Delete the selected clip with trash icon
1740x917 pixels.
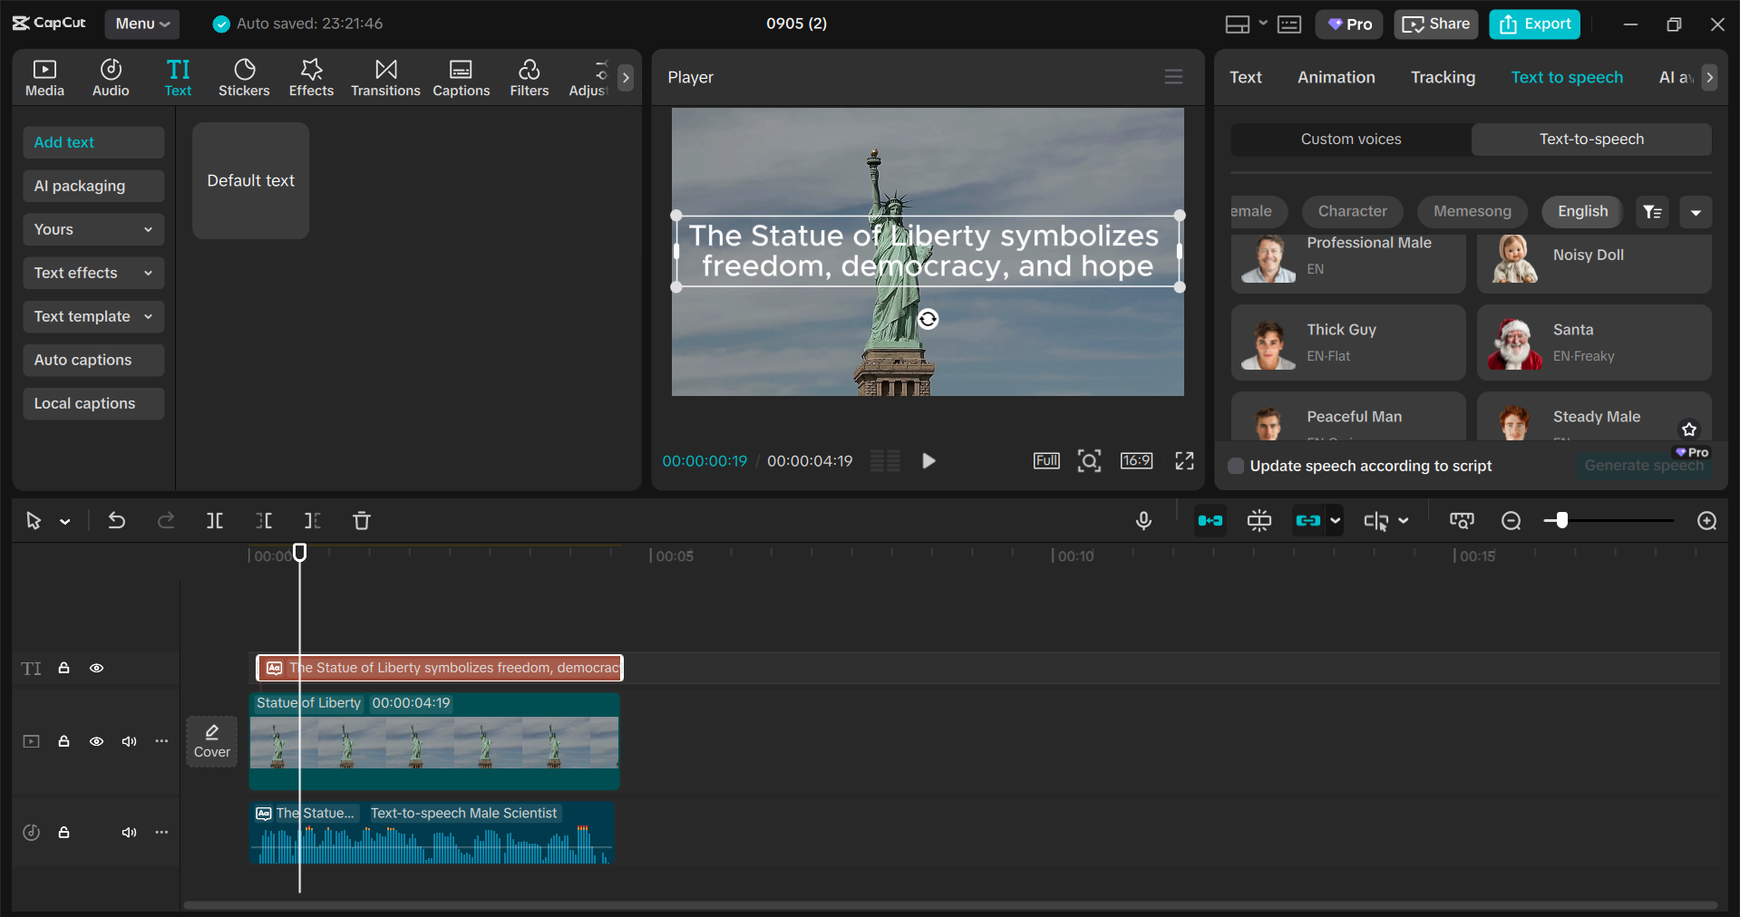[x=362, y=520]
